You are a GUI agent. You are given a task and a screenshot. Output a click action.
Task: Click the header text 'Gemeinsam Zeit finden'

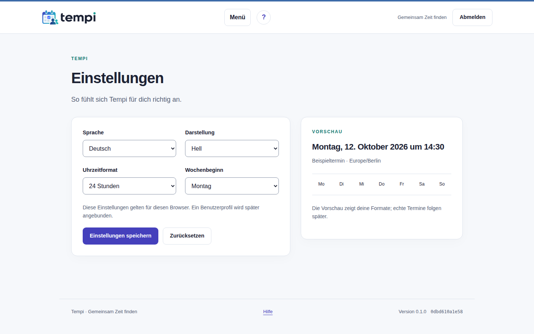(x=422, y=17)
